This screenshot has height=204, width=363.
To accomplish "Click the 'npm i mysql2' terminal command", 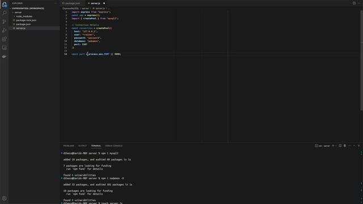I will [109, 153].
